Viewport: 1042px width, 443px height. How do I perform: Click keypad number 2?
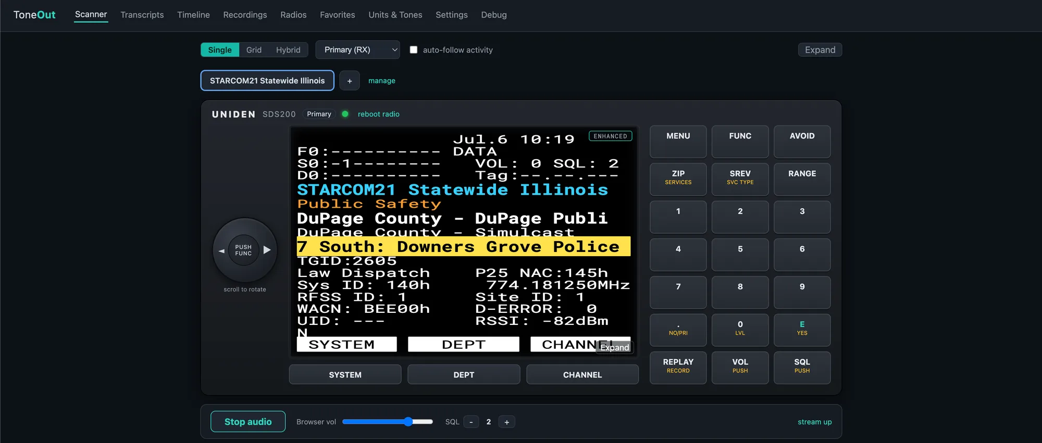(x=740, y=217)
